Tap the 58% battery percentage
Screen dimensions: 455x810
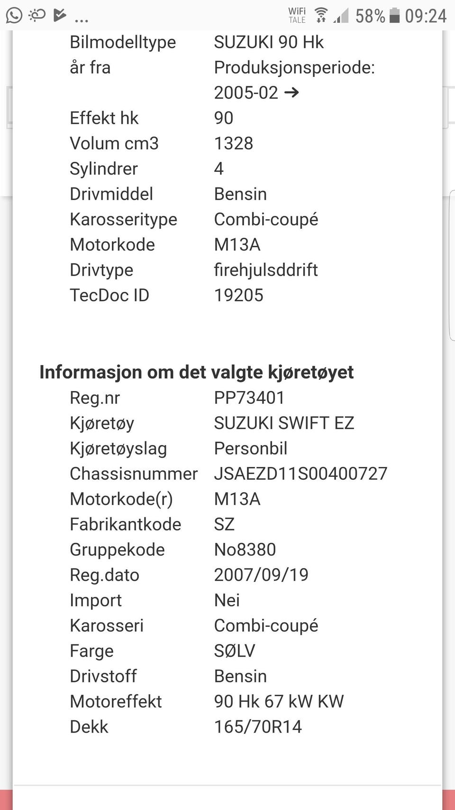370,16
